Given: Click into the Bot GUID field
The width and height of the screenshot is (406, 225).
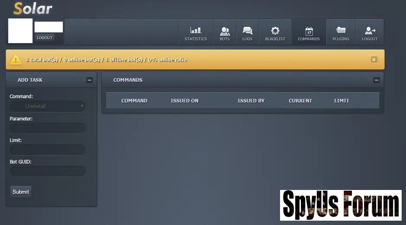Looking at the screenshot, I should (48, 171).
